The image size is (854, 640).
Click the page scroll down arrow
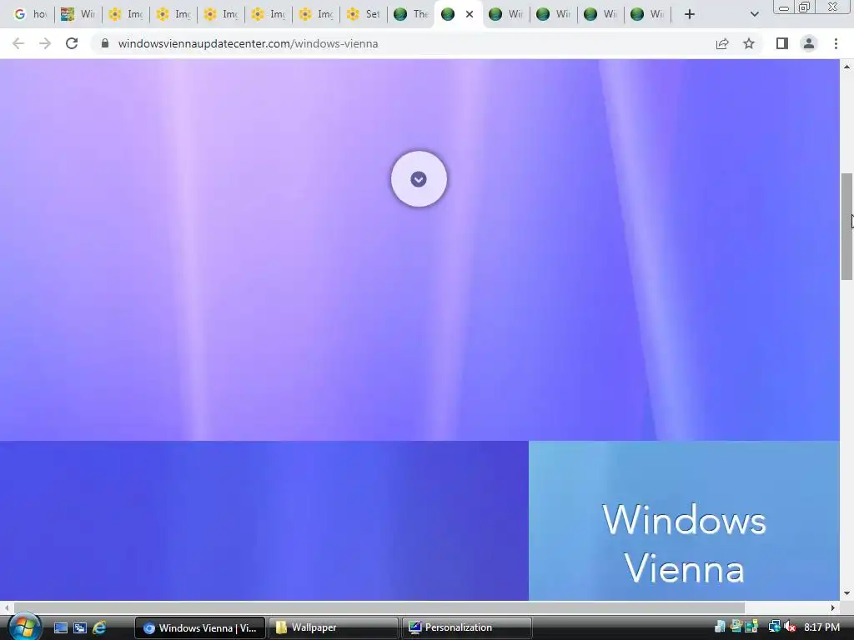(x=846, y=593)
